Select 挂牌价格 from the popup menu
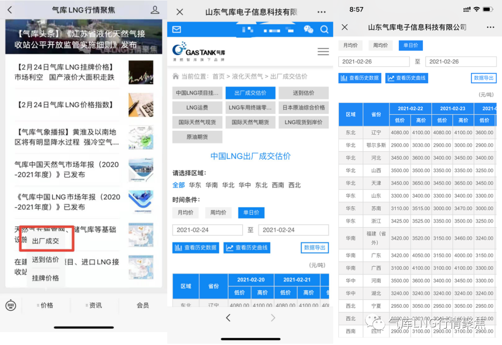 pos(46,278)
